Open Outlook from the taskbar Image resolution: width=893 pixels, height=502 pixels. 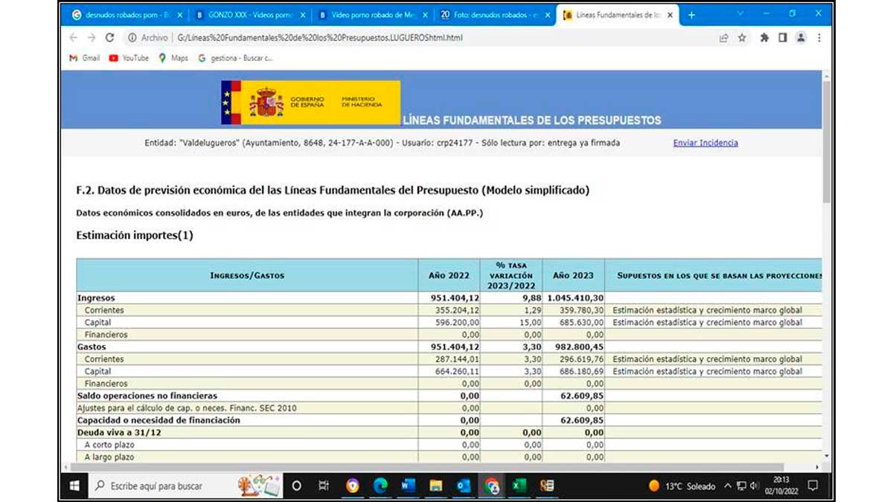463,486
